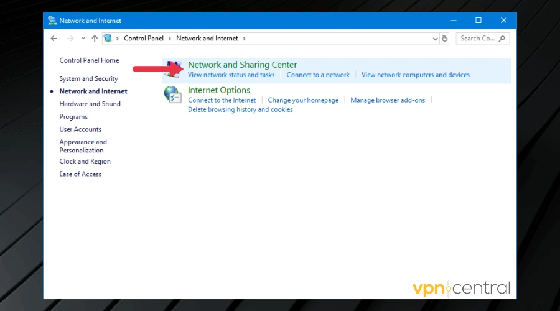Go to User Accounts category

(80, 129)
